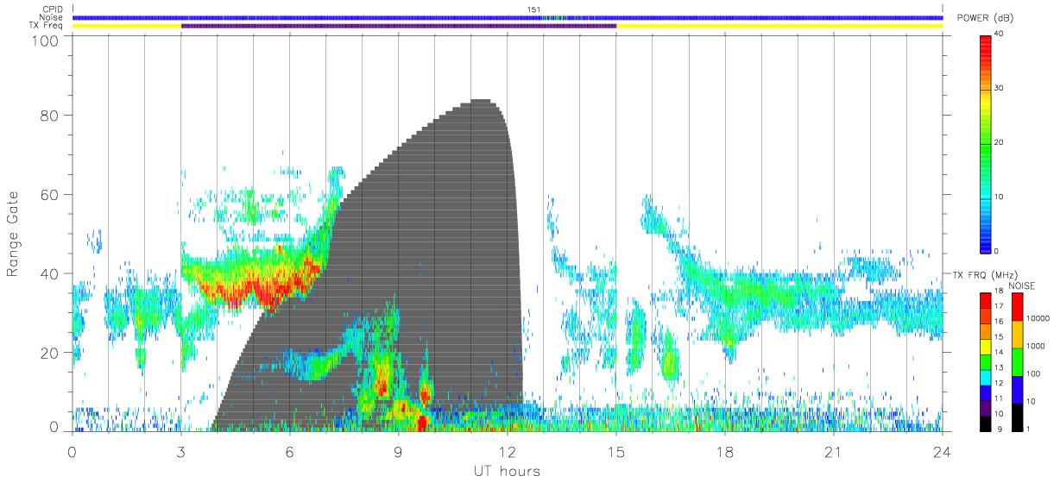
Task: Click the "60" tick on Range Gate axis
Action: 50,194
